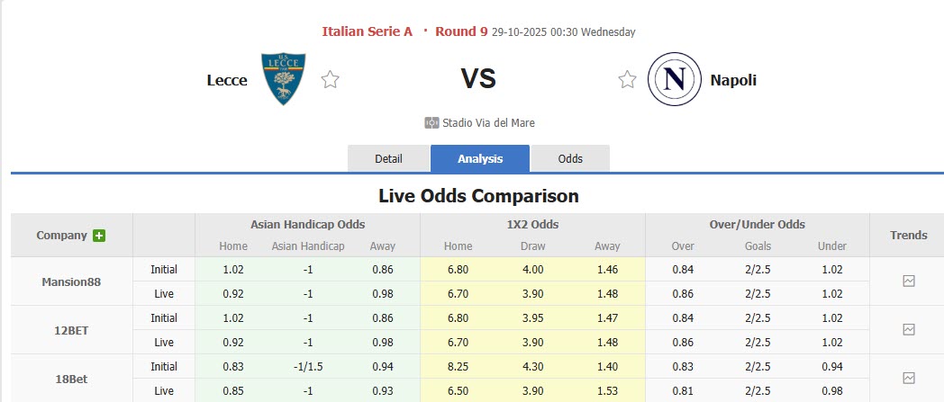Click the Napoli team crest logo

click(674, 80)
